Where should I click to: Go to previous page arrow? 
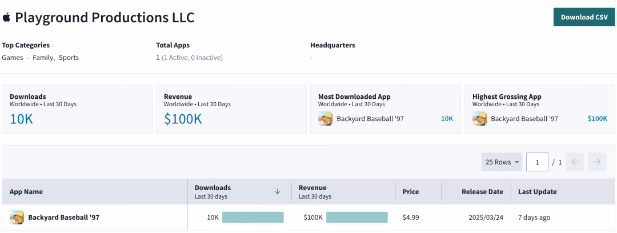[x=575, y=162]
